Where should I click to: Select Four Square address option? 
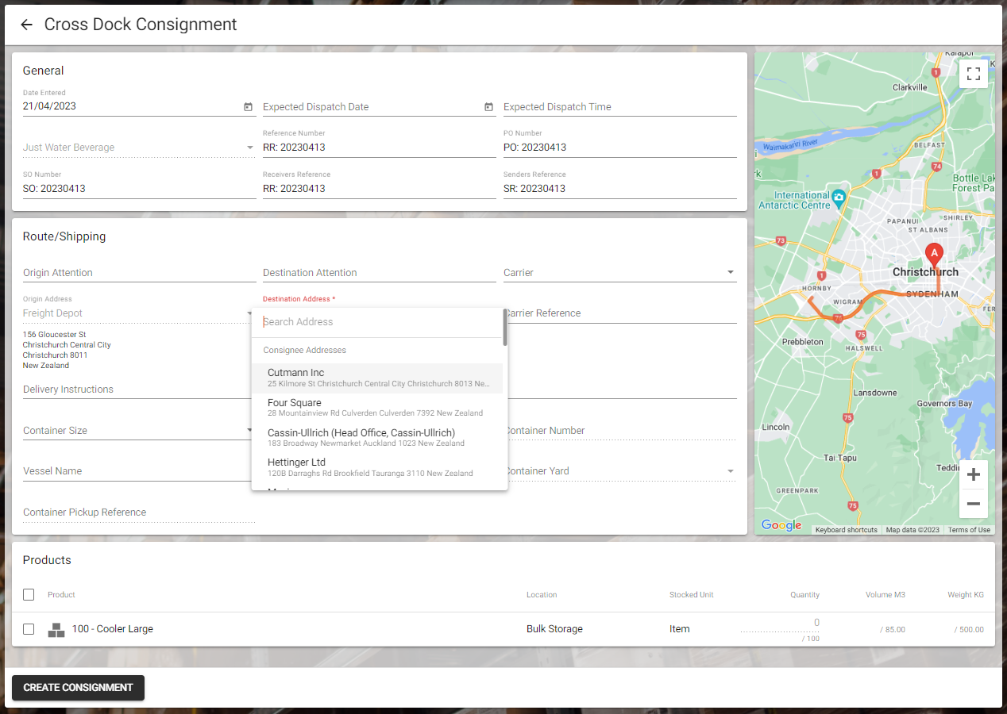coord(377,408)
